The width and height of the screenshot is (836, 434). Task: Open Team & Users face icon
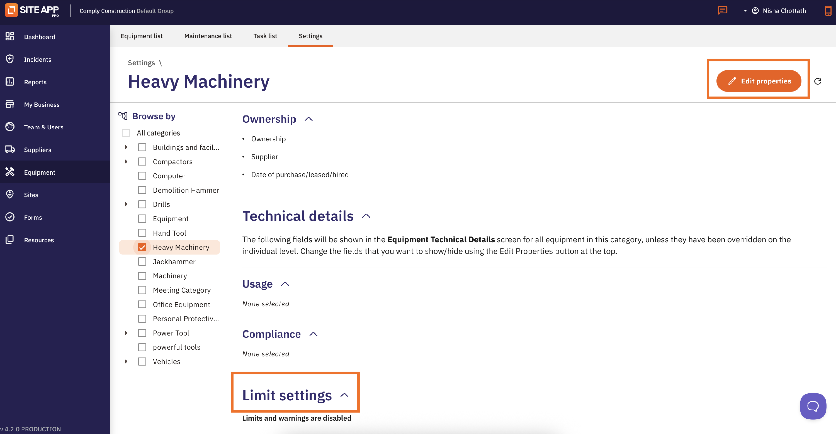[x=10, y=127]
